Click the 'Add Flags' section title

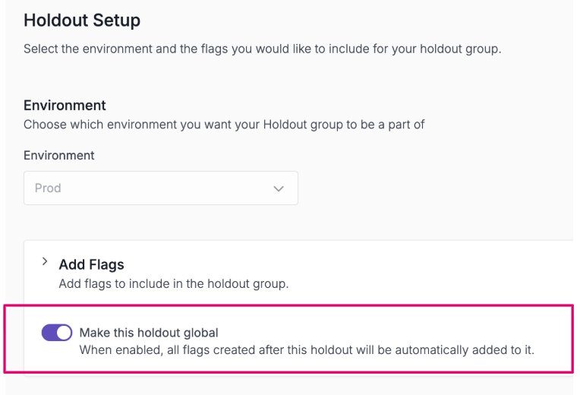pos(91,264)
